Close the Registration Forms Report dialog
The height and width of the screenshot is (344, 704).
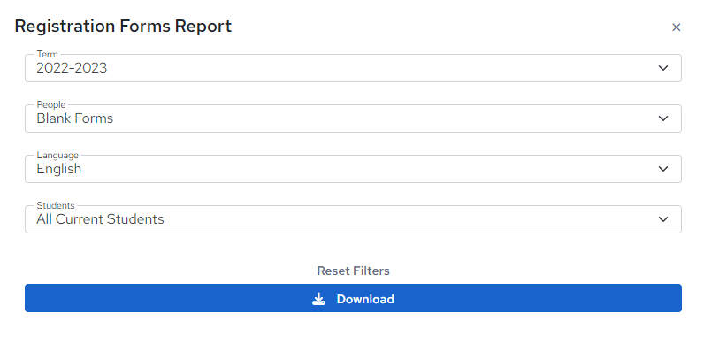(677, 27)
